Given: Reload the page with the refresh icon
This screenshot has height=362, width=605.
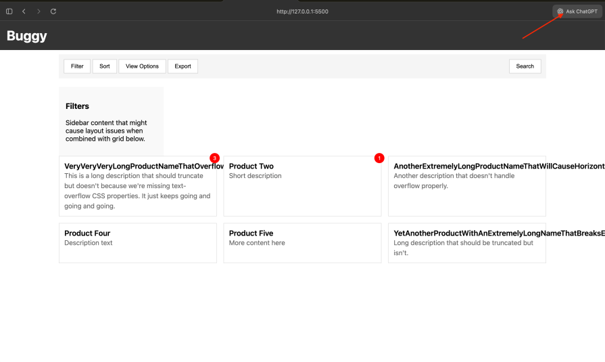Looking at the screenshot, I should click(53, 12).
